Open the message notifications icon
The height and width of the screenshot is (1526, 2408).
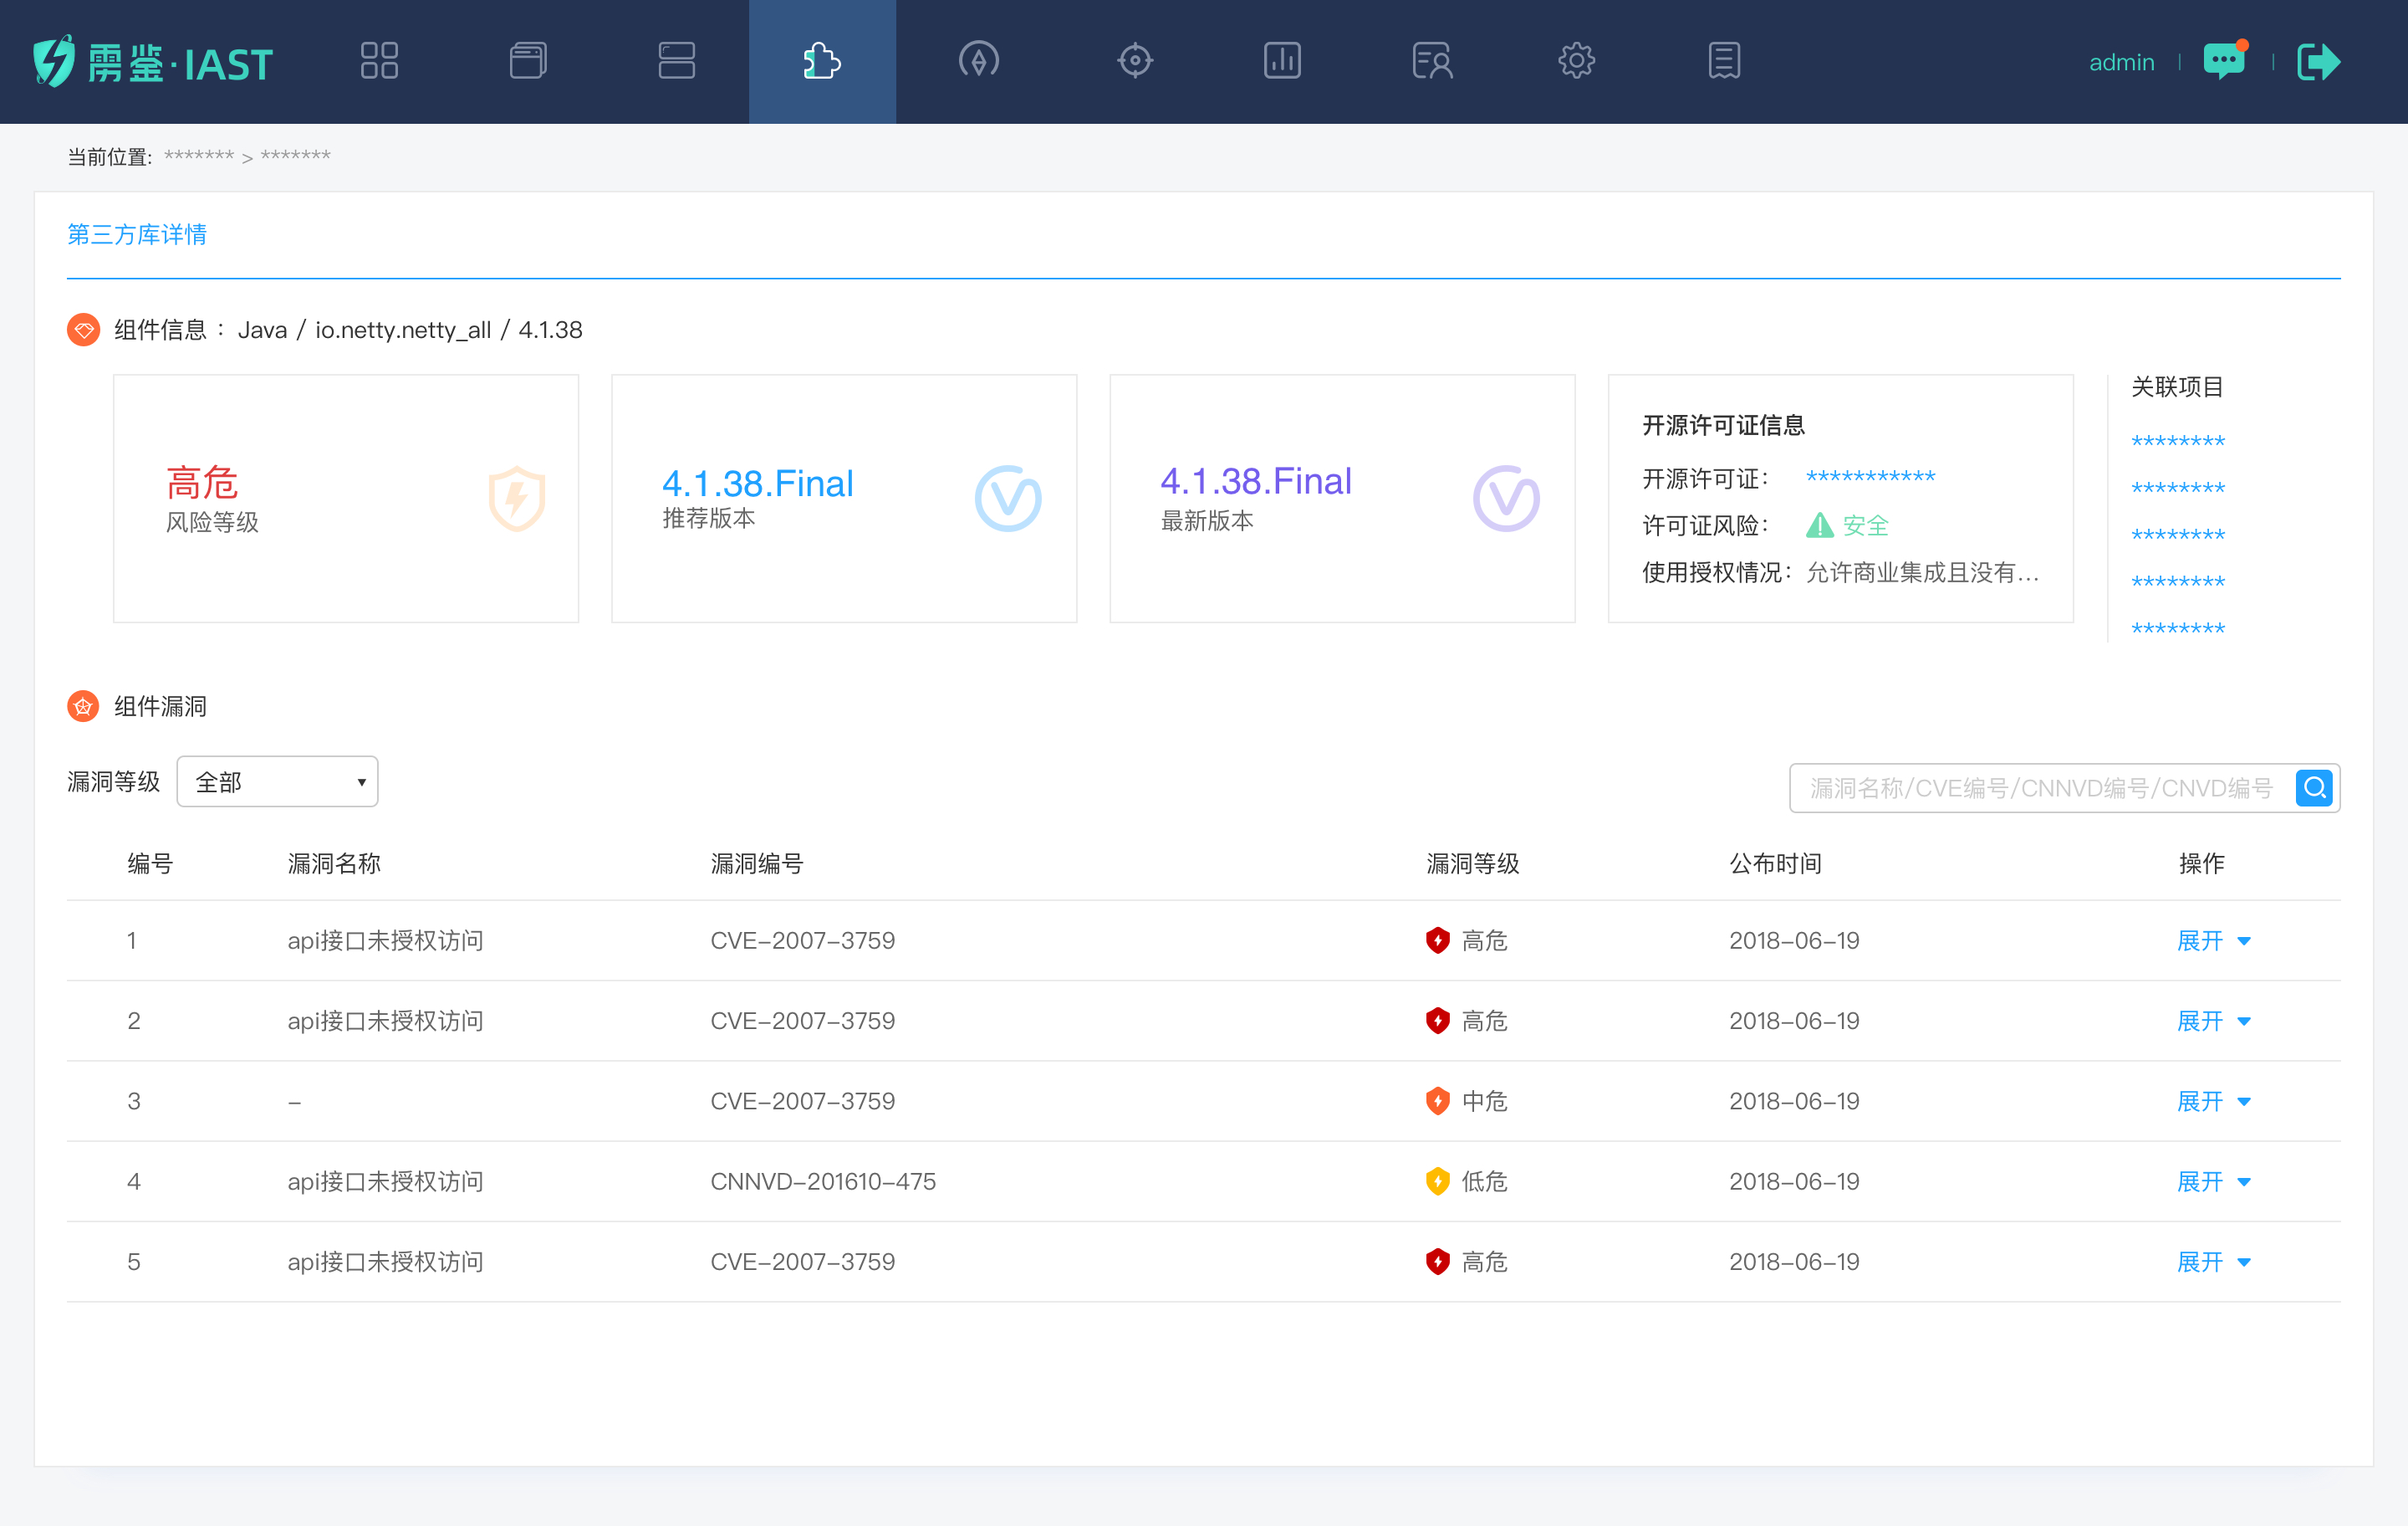[x=2225, y=61]
